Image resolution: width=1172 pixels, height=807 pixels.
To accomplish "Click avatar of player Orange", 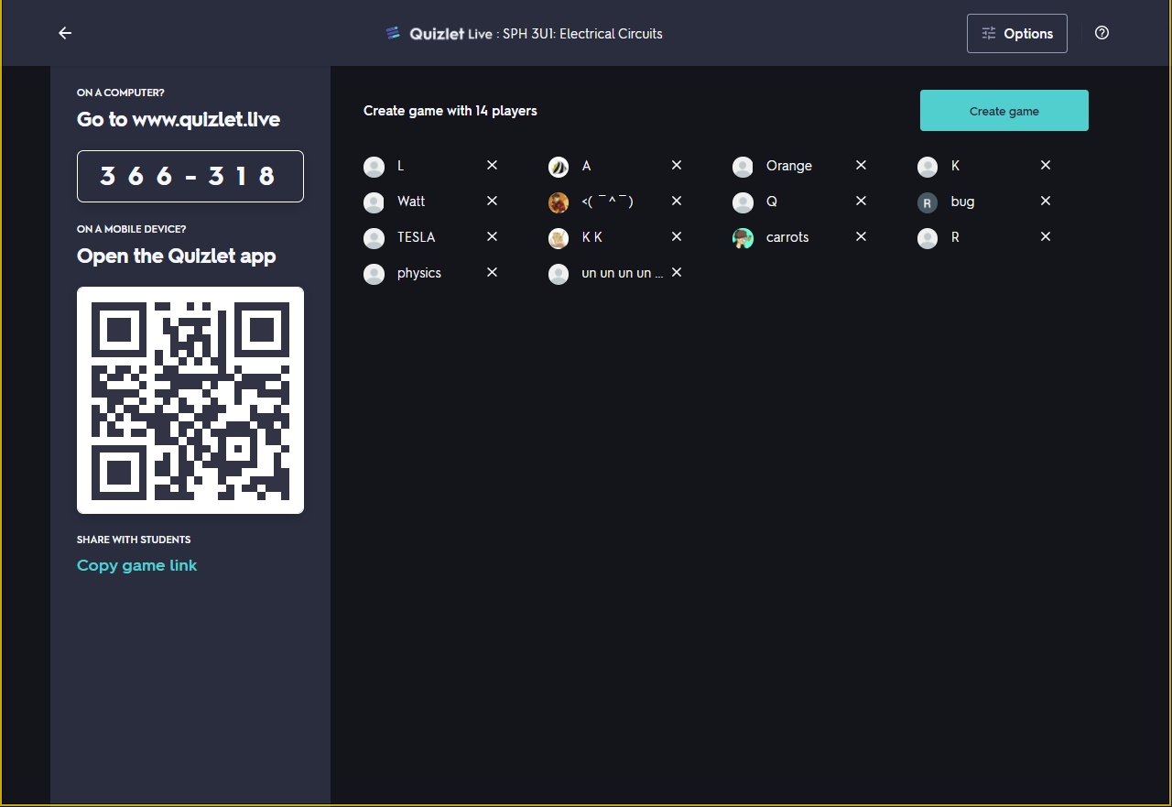I will coord(743,167).
